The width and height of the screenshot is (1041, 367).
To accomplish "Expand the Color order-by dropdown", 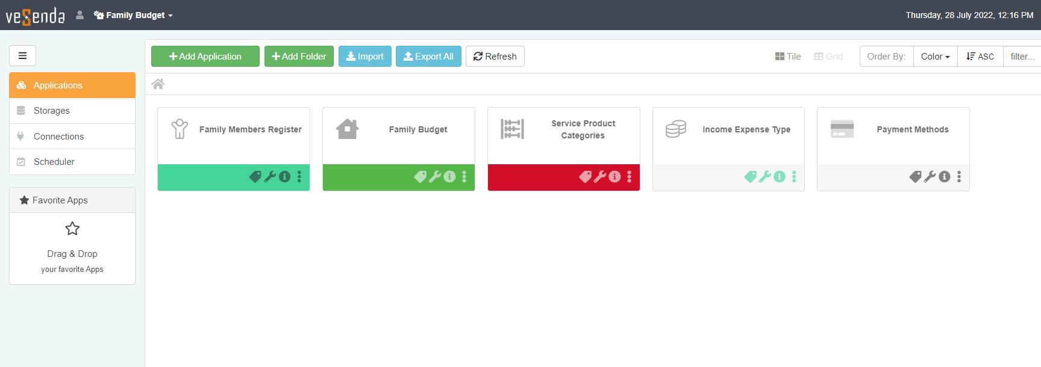I will (935, 57).
